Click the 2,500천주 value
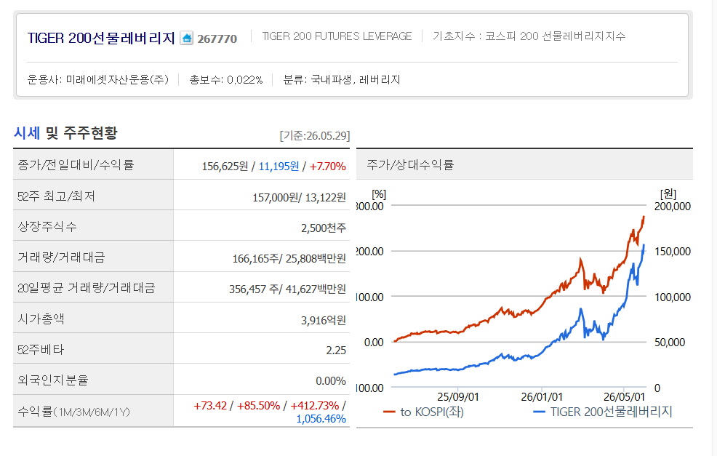Viewport: 717px width, 456px height. [324, 228]
